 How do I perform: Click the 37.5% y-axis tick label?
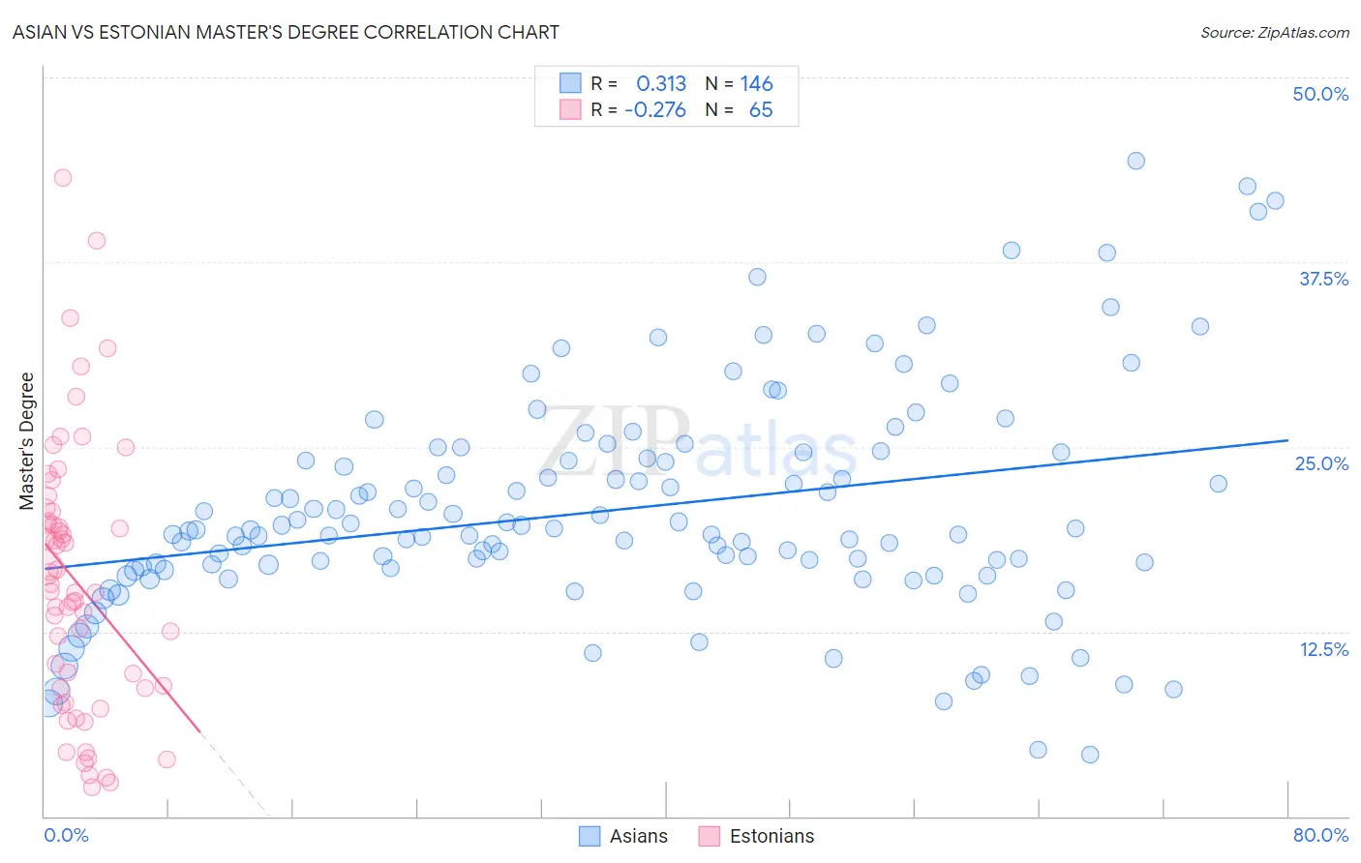(x=1323, y=279)
